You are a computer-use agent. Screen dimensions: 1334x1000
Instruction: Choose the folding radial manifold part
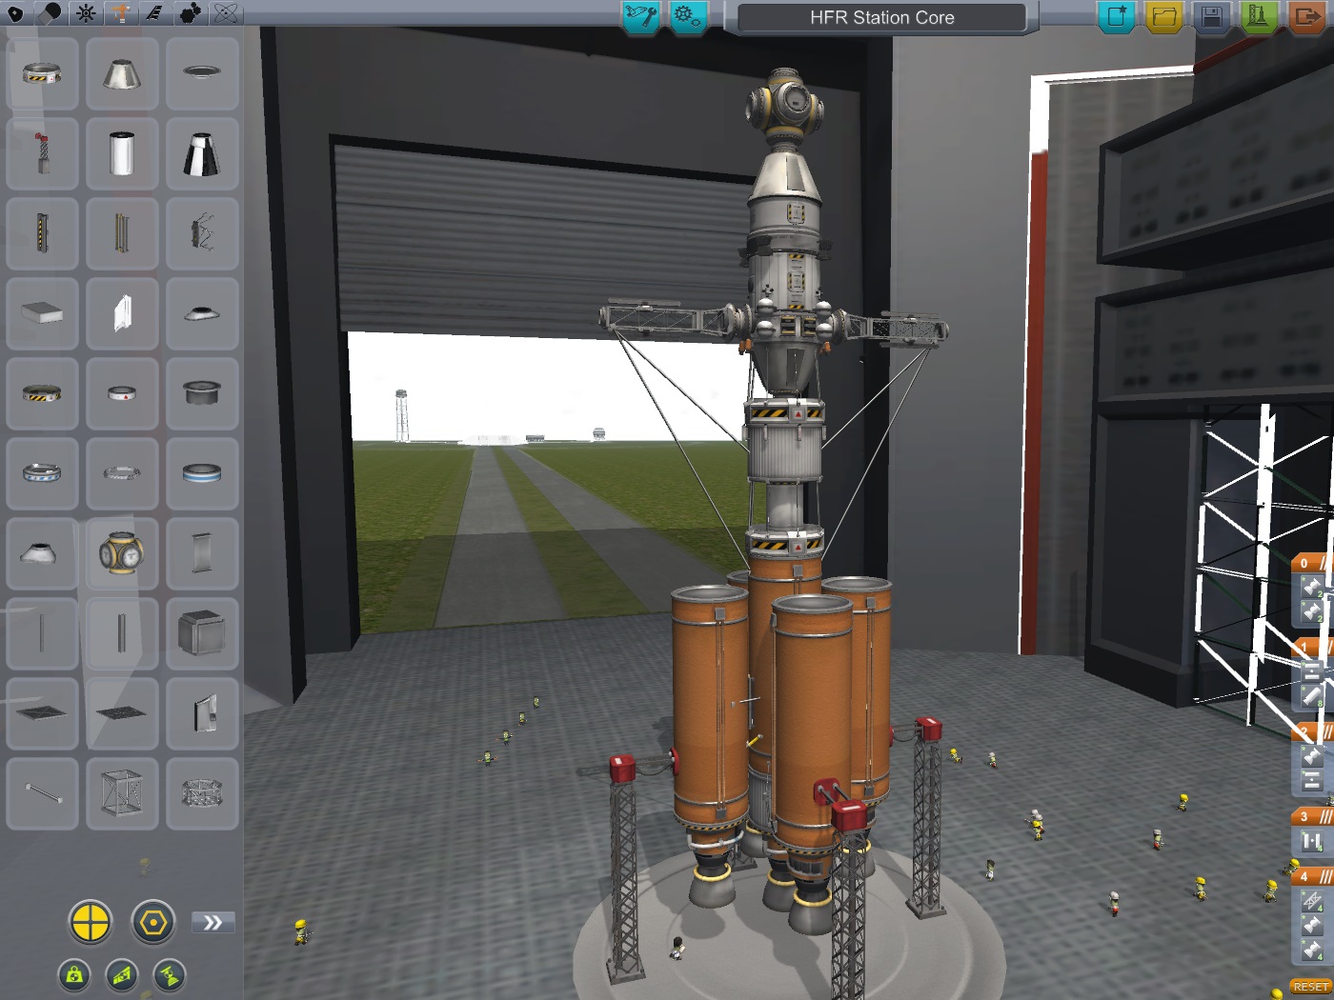coord(202,233)
